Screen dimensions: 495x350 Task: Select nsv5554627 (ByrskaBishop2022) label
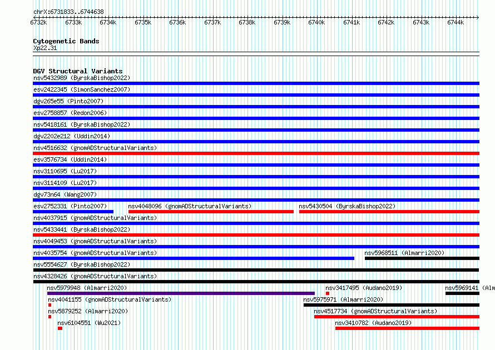82,264
